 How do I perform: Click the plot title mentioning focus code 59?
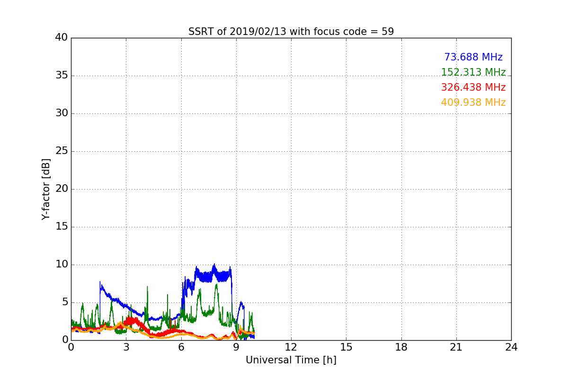click(291, 32)
